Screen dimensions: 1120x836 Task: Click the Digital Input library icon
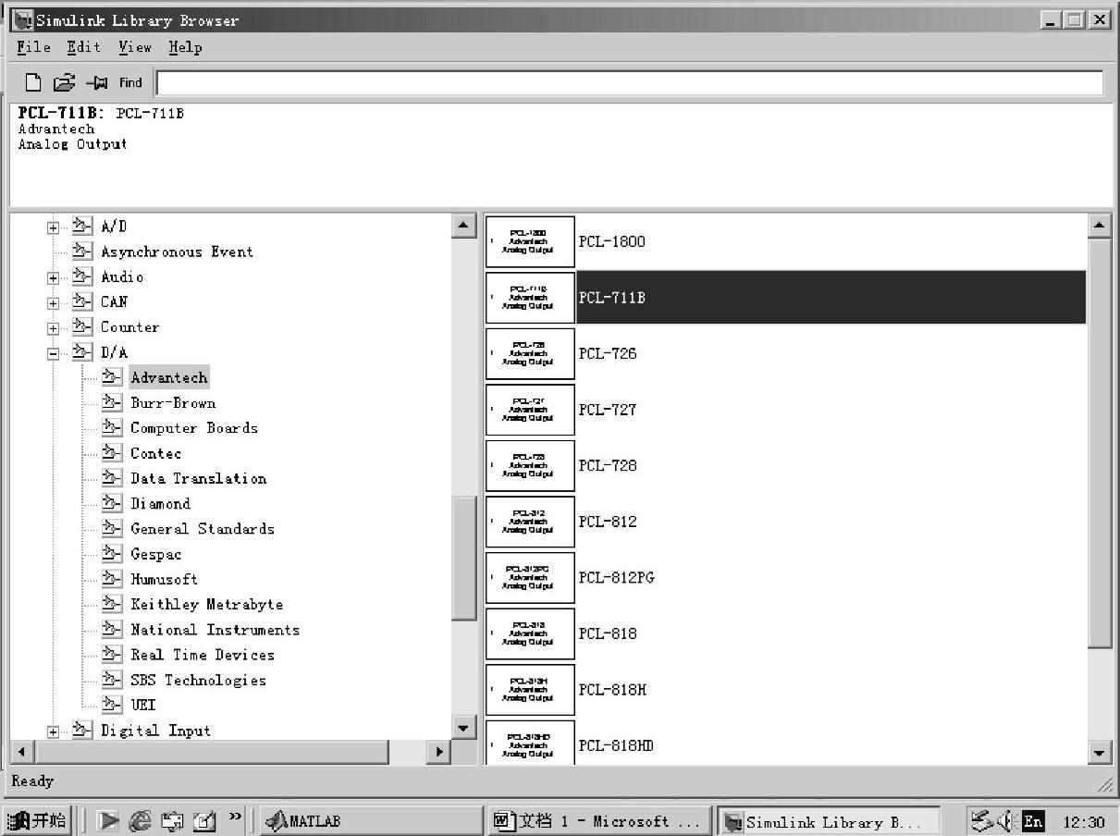pos(83,731)
